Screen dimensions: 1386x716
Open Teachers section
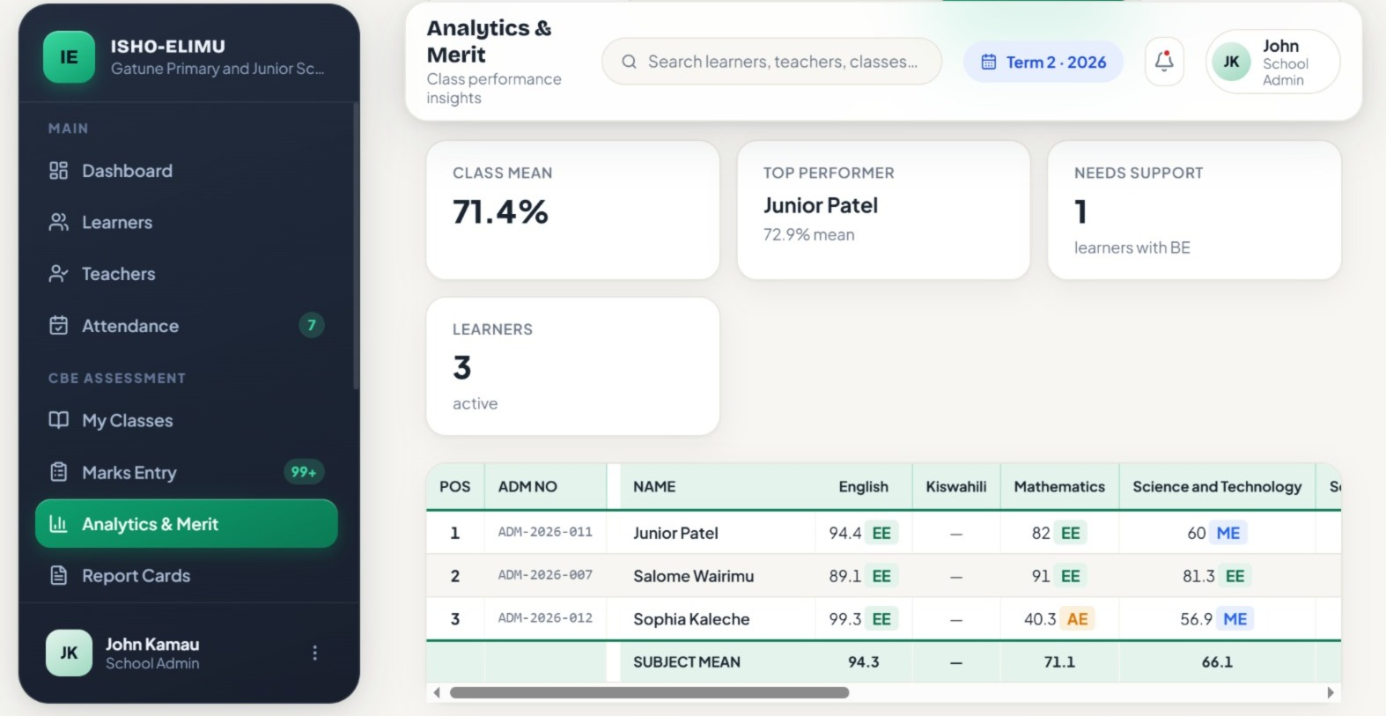click(x=187, y=274)
